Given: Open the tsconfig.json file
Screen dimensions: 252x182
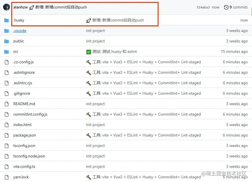Looking at the screenshot, I should click(24, 146).
